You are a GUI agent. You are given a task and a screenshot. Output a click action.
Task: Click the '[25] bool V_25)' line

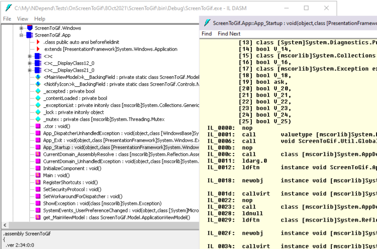coord(265,121)
